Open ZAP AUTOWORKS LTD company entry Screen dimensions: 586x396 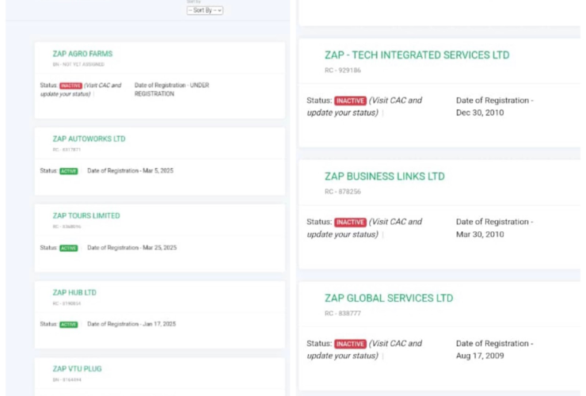89,139
